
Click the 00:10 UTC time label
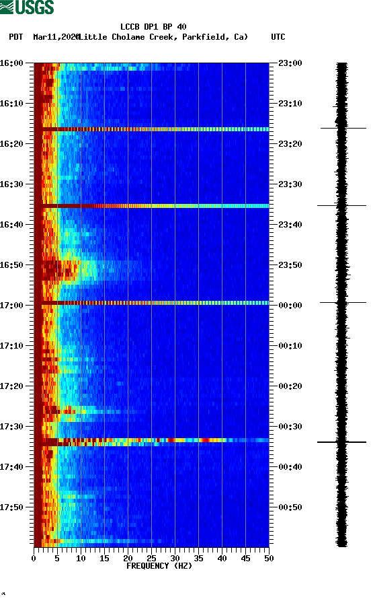tap(290, 346)
